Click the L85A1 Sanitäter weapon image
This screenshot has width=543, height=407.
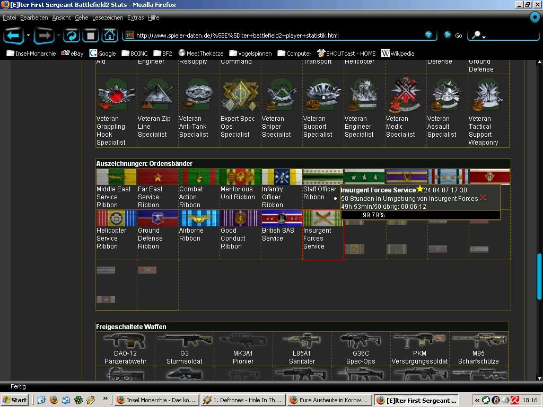pyautogui.click(x=302, y=341)
